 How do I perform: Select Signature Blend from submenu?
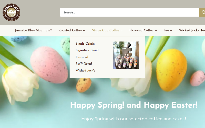click(87, 50)
